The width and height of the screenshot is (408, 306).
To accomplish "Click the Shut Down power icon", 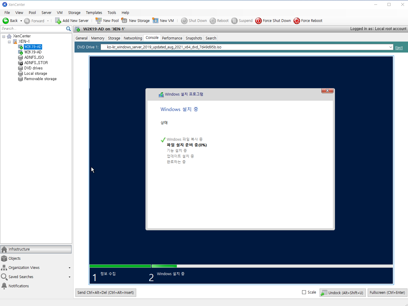I will [x=184, y=21].
